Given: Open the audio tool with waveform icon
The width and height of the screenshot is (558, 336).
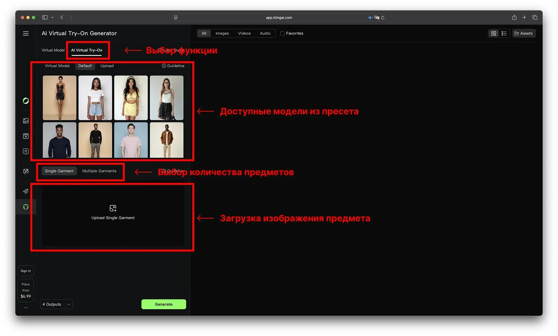Looking at the screenshot, I should coord(26,191).
